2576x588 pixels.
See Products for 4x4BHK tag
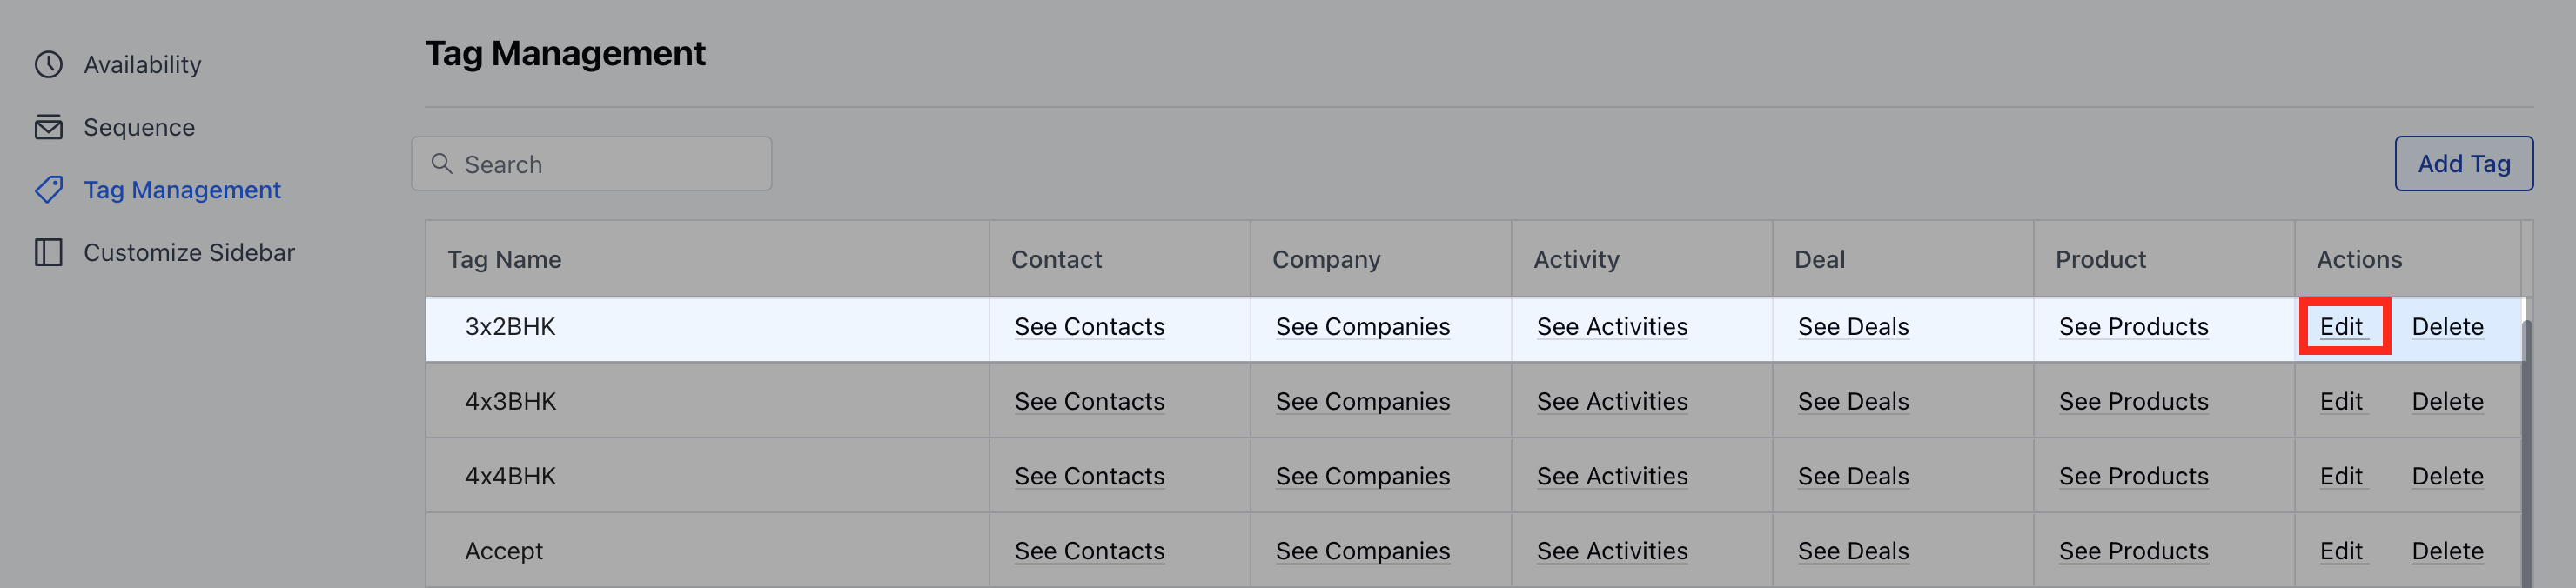(2133, 476)
